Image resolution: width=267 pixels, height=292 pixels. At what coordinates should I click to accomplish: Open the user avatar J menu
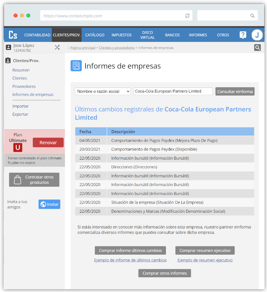point(257,35)
